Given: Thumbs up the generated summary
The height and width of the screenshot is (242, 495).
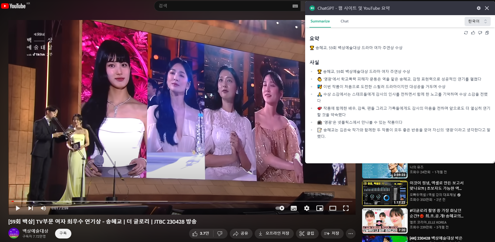Looking at the screenshot, I should pos(473,33).
